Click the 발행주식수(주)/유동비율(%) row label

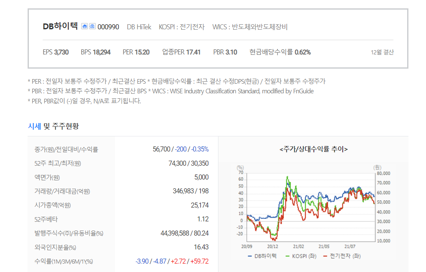tap(69, 233)
